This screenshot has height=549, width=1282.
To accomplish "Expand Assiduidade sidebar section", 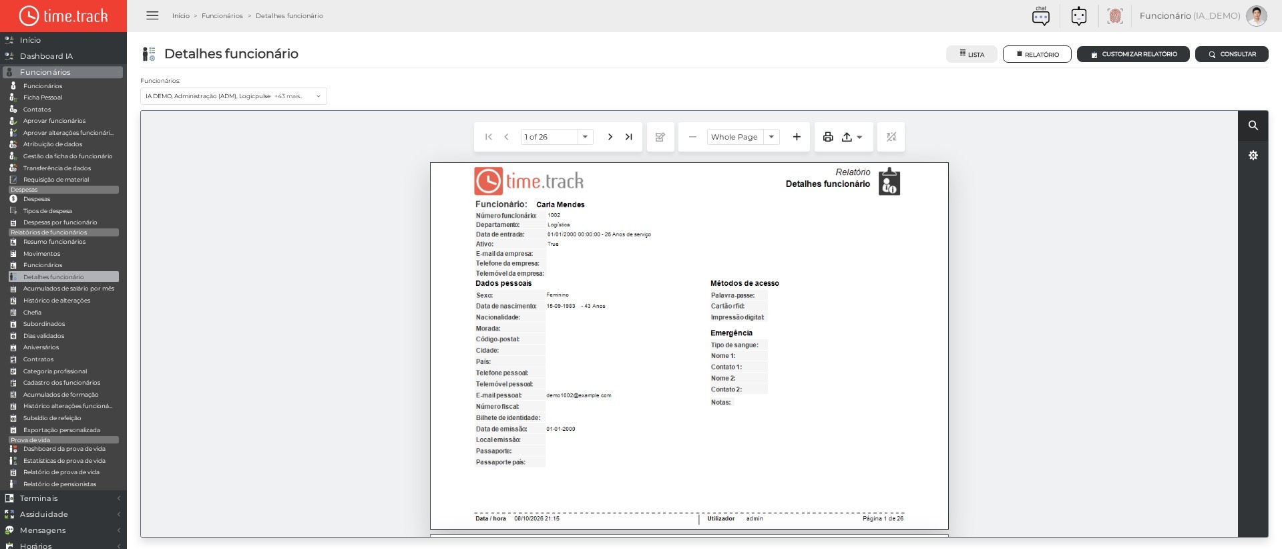I will tap(63, 514).
